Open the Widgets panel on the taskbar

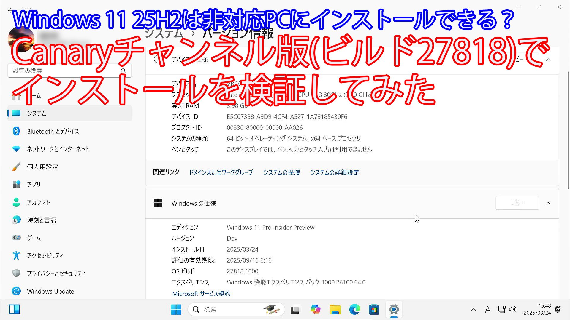pyautogui.click(x=14, y=309)
